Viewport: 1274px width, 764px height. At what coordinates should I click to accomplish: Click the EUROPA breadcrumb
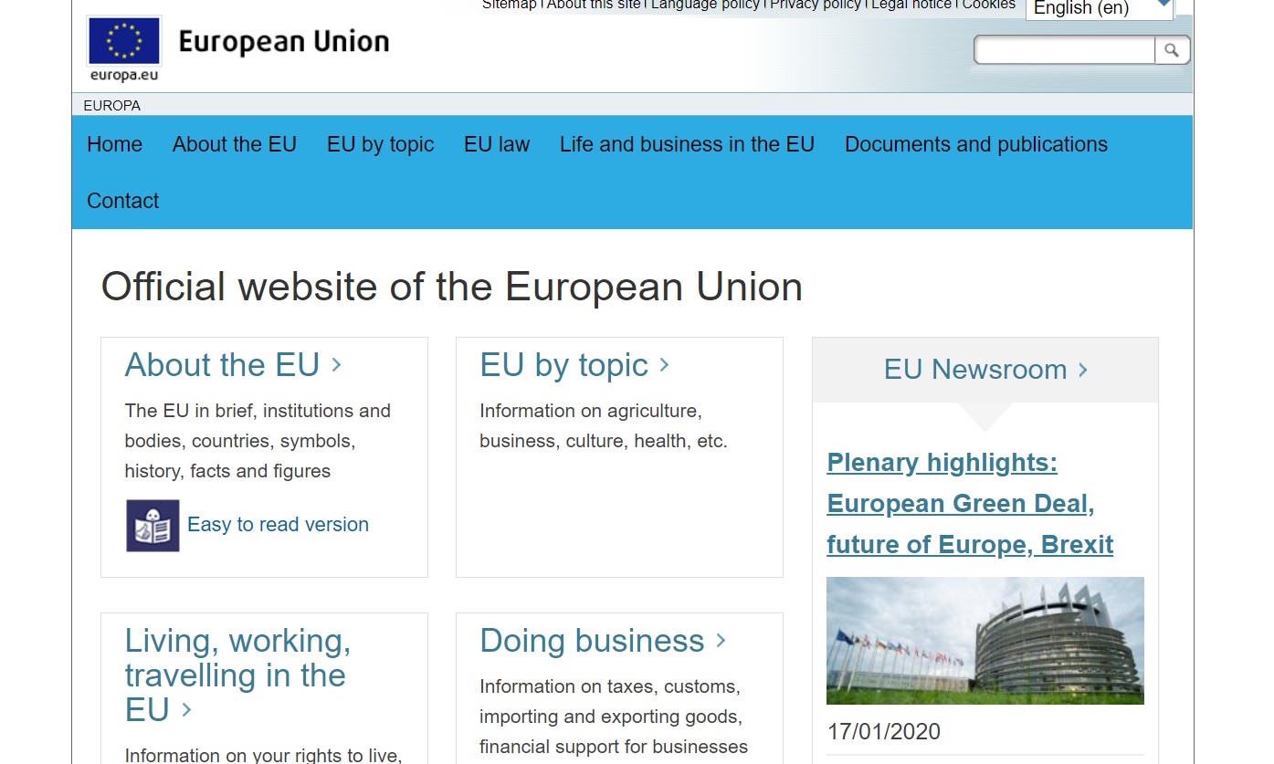(111, 105)
